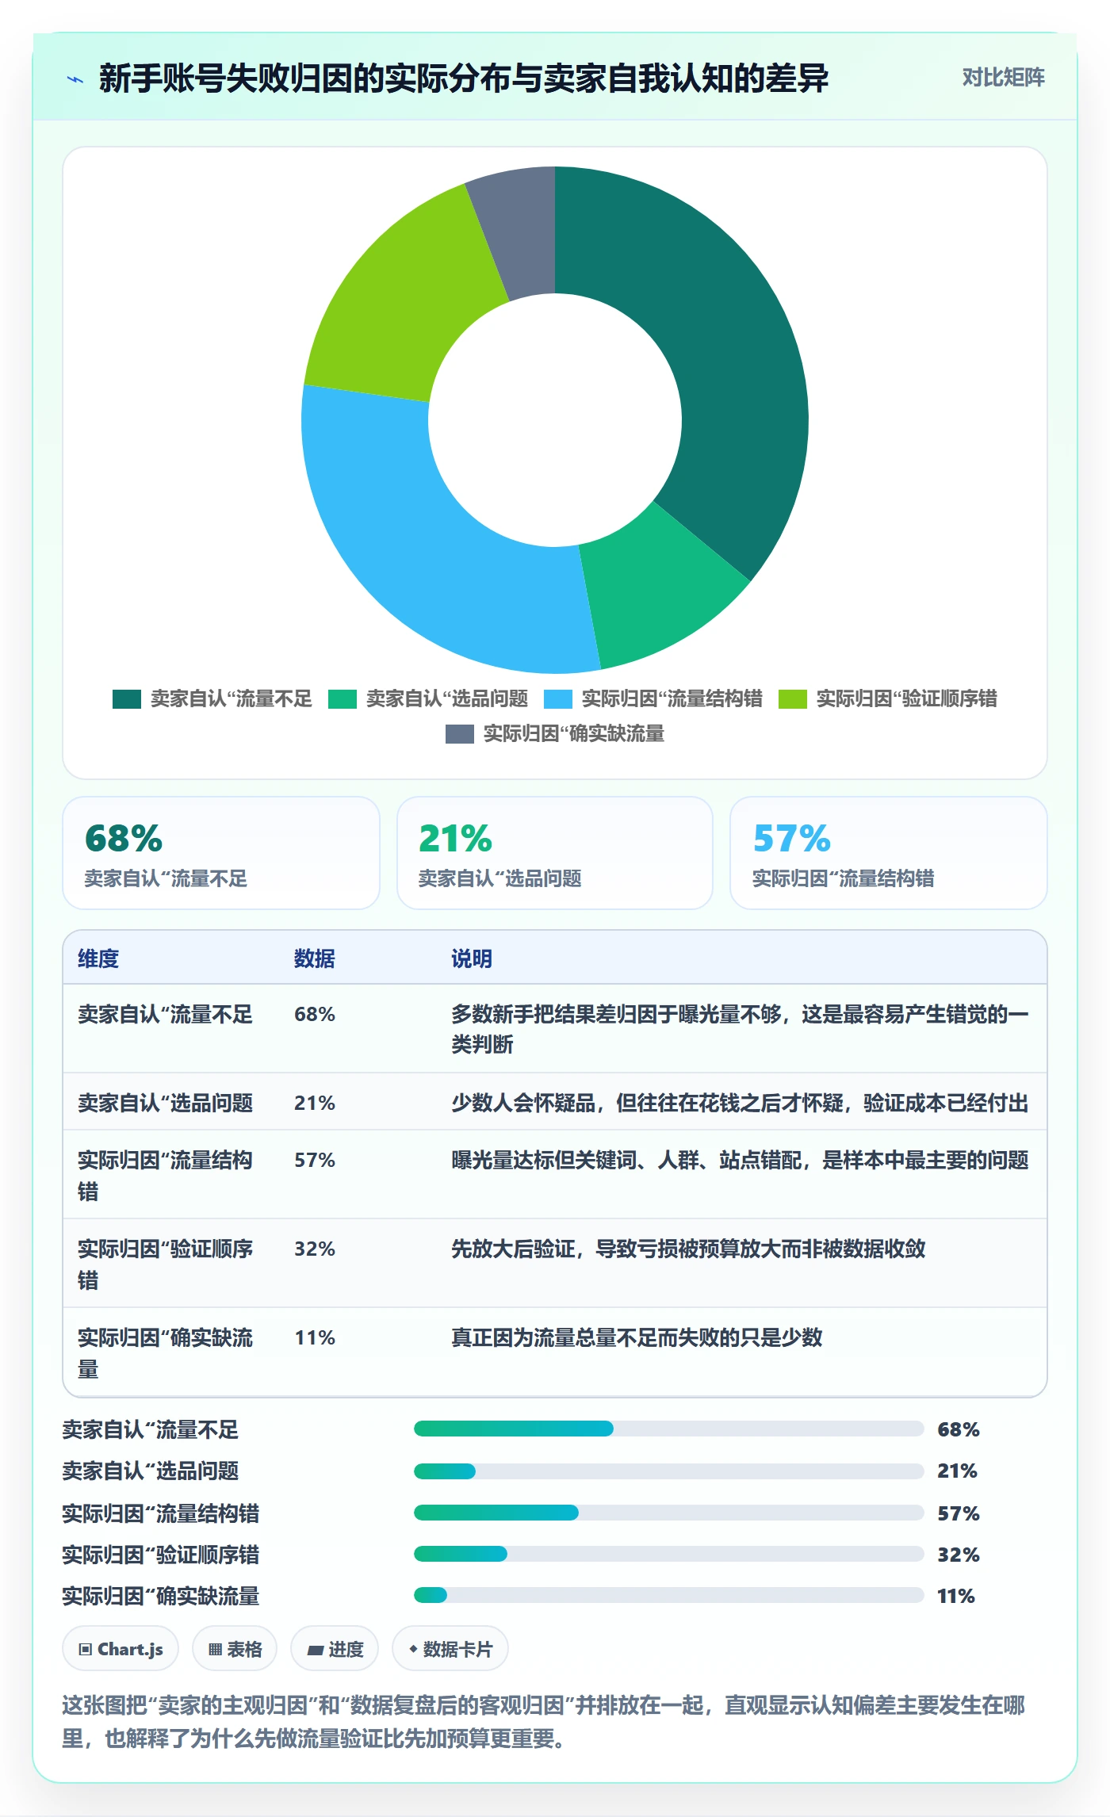
Task: Click the progress bar for 实际归因"流量结构错
Action: click(669, 1513)
